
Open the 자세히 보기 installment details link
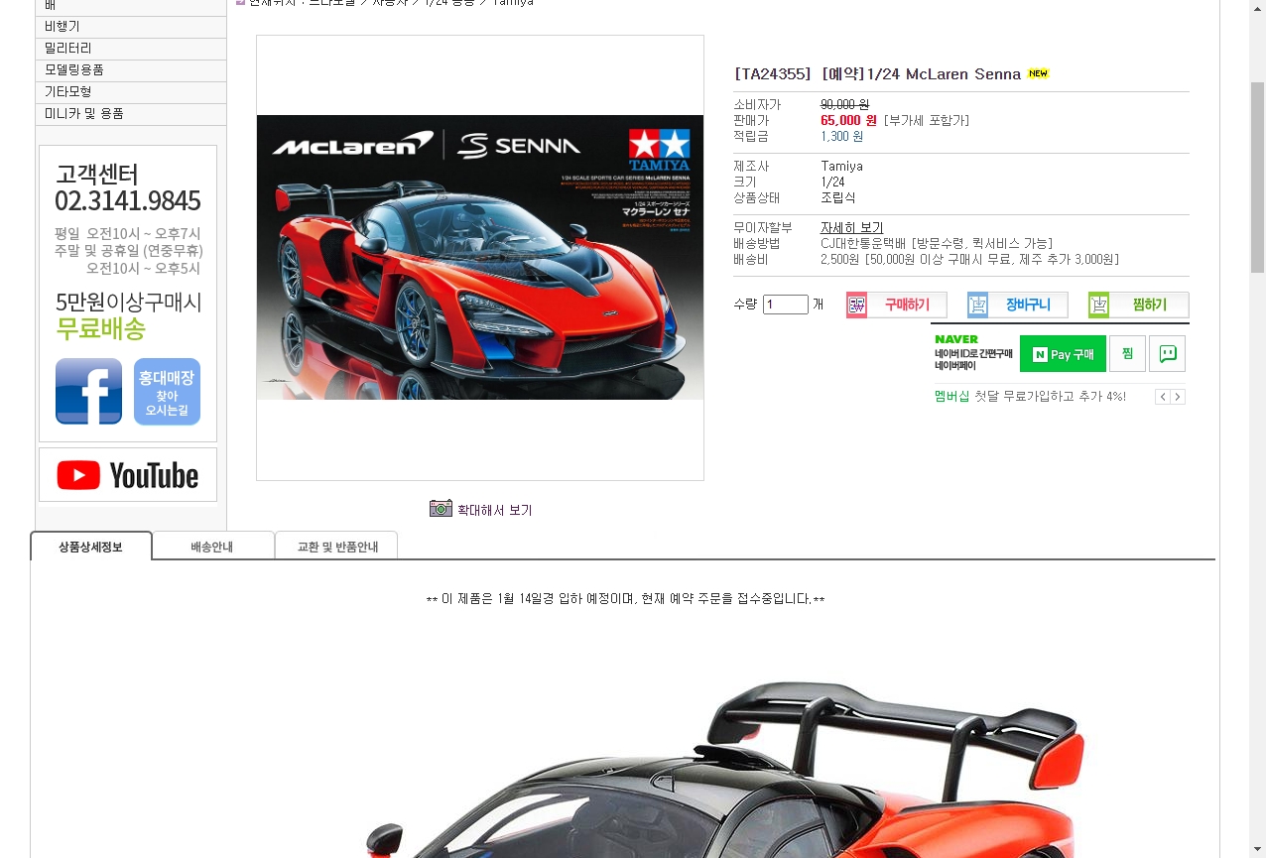[x=852, y=228]
